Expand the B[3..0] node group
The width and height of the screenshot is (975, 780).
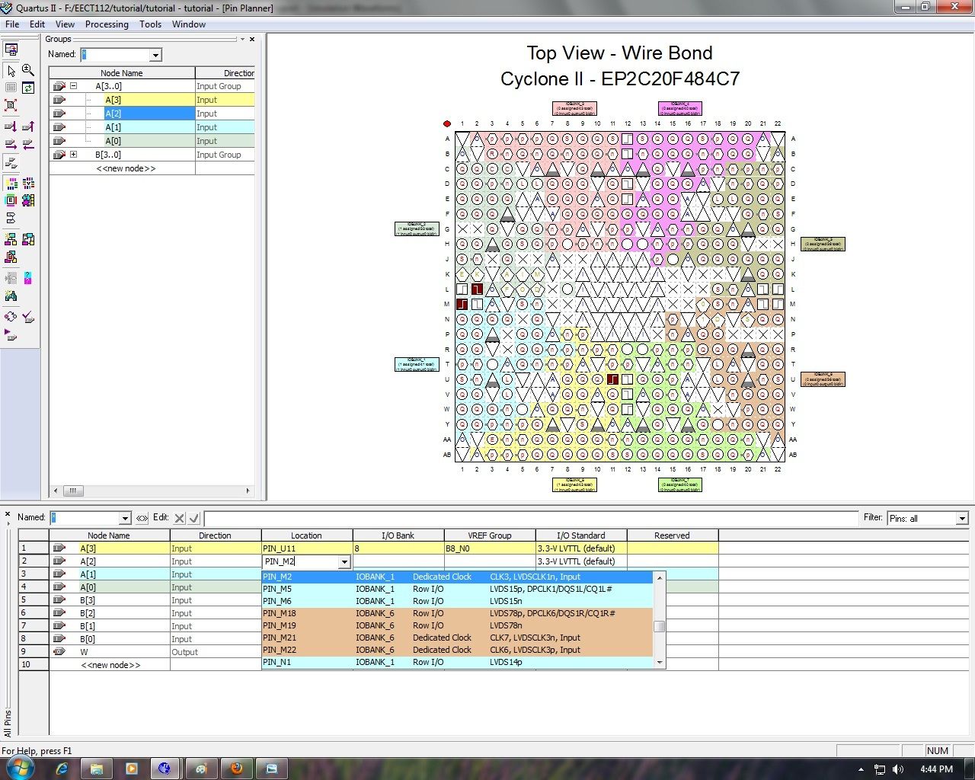pyautogui.click(x=73, y=154)
